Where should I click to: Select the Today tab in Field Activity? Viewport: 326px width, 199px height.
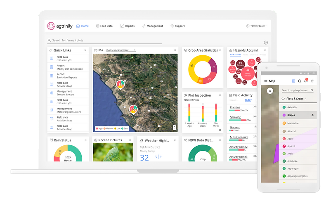click(x=248, y=100)
